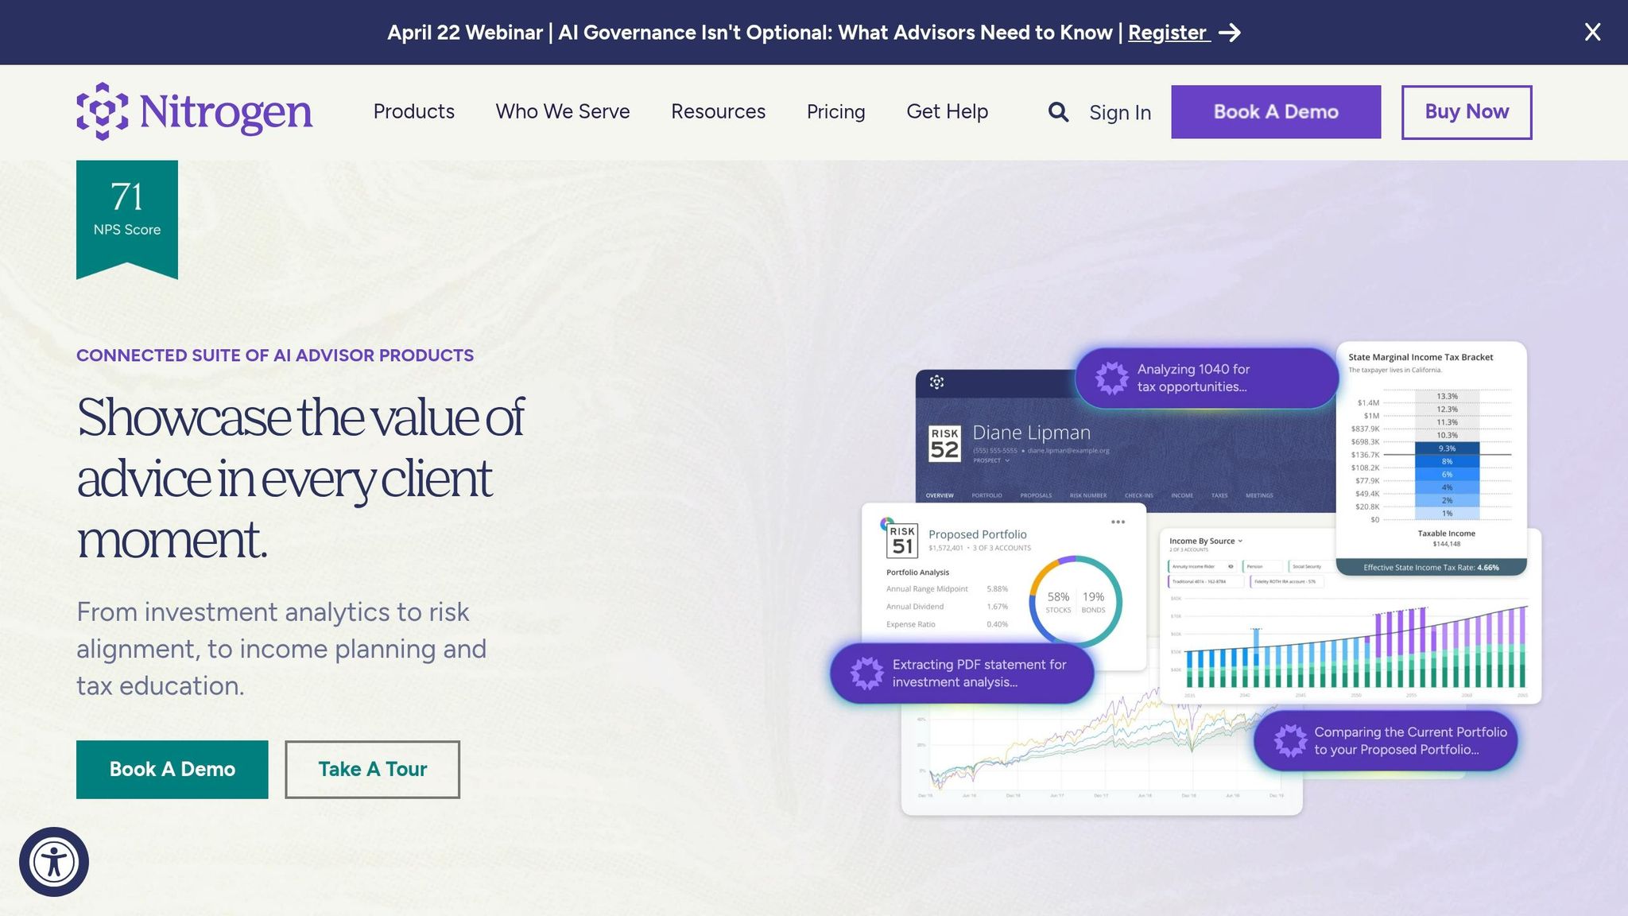Dismiss the webinar banner with X

(1592, 32)
